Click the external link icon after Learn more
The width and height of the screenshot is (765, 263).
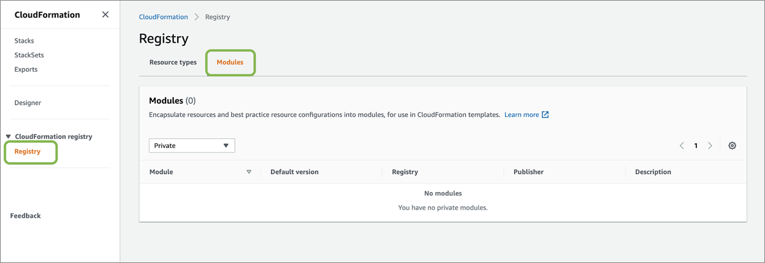pos(546,114)
